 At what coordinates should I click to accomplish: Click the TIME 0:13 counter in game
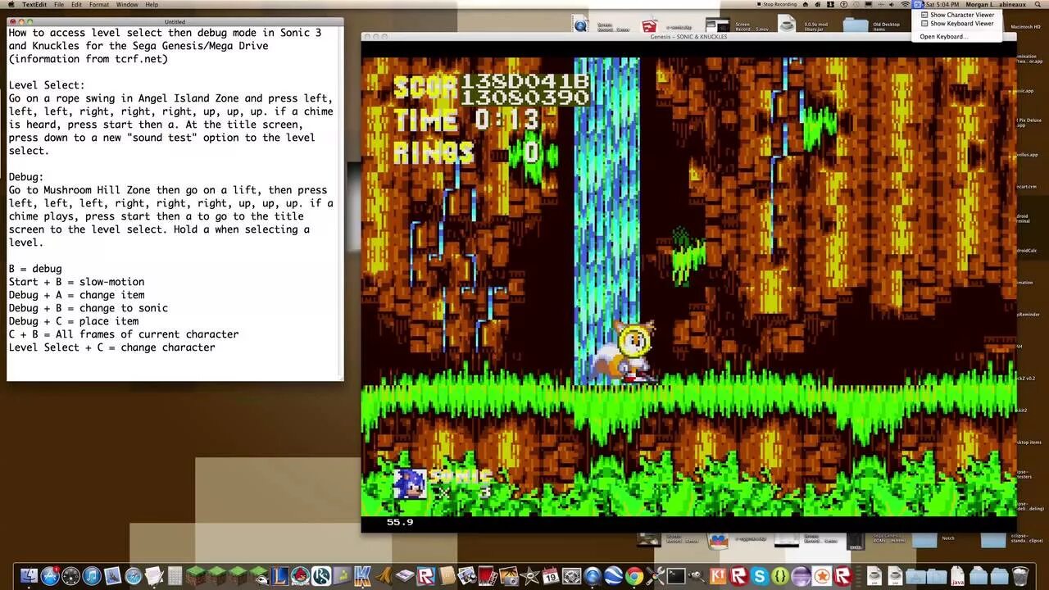[x=467, y=120]
